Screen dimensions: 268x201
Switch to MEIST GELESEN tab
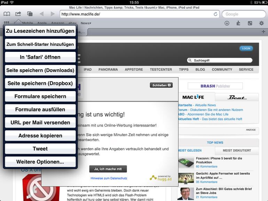(x=190, y=151)
